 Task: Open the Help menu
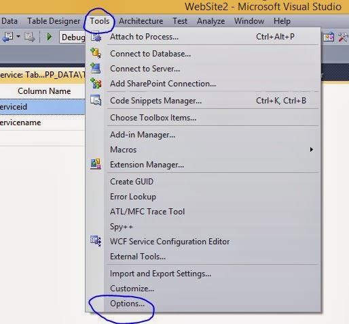pos(282,21)
